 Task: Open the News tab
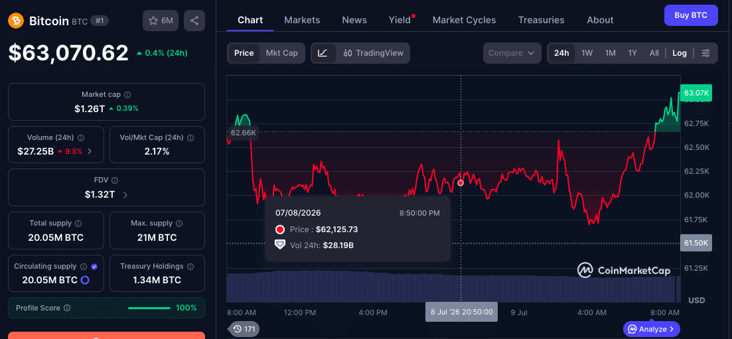[x=354, y=20]
